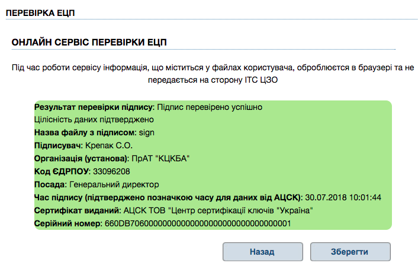The height and width of the screenshot is (273, 418).
Task: Click the Час підпису label
Action: [x=168, y=197]
